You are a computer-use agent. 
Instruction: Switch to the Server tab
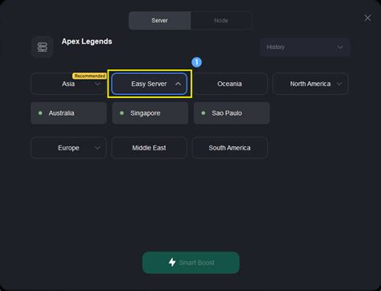(x=160, y=20)
